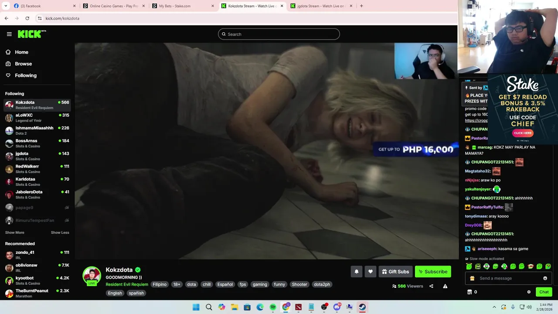This screenshot has height=314, width=558.
Task: Close the Facebook tab
Action: pyautogui.click(x=74, y=6)
